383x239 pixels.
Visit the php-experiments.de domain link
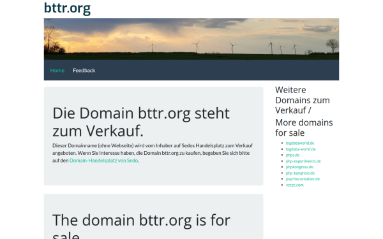click(x=303, y=161)
